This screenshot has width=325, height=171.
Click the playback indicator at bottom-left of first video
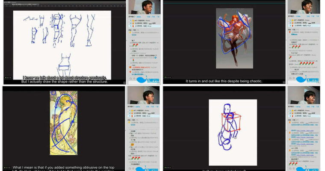(x=7, y=77)
